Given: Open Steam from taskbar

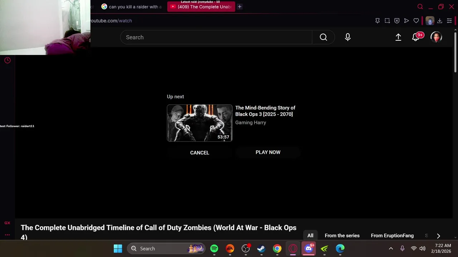Looking at the screenshot, I should [x=262, y=248].
